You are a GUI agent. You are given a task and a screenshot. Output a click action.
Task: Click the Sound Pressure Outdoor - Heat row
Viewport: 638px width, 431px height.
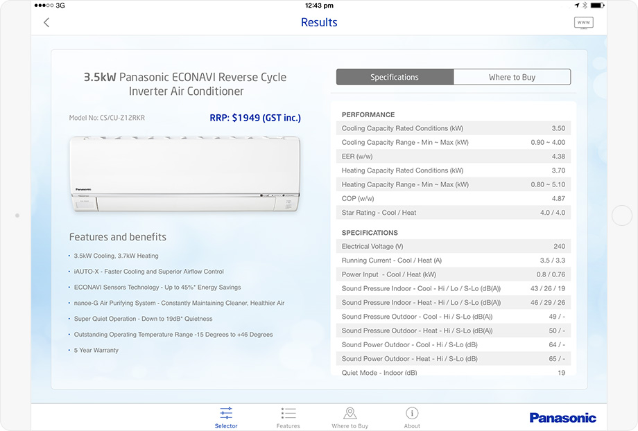[454, 330]
